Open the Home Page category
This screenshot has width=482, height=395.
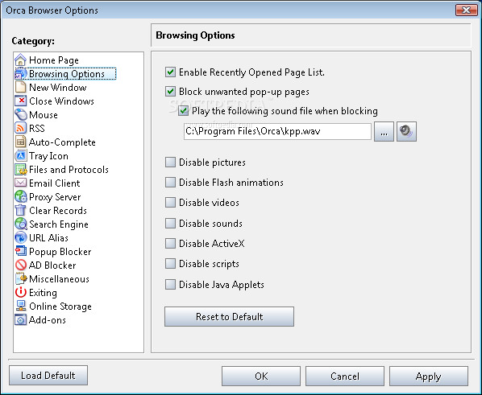click(x=54, y=60)
